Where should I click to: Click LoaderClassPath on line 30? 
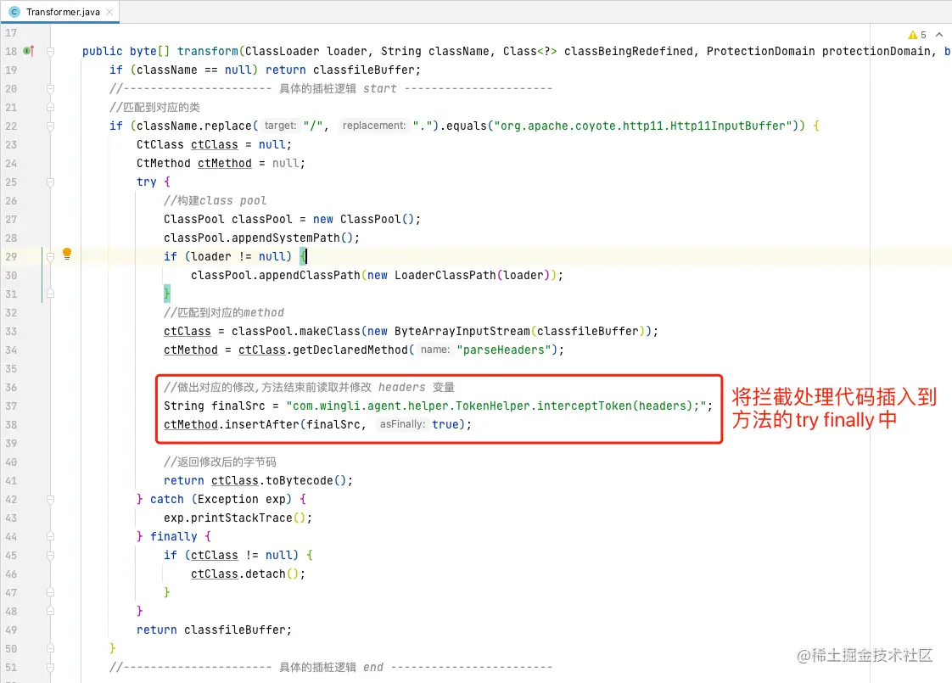[445, 275]
